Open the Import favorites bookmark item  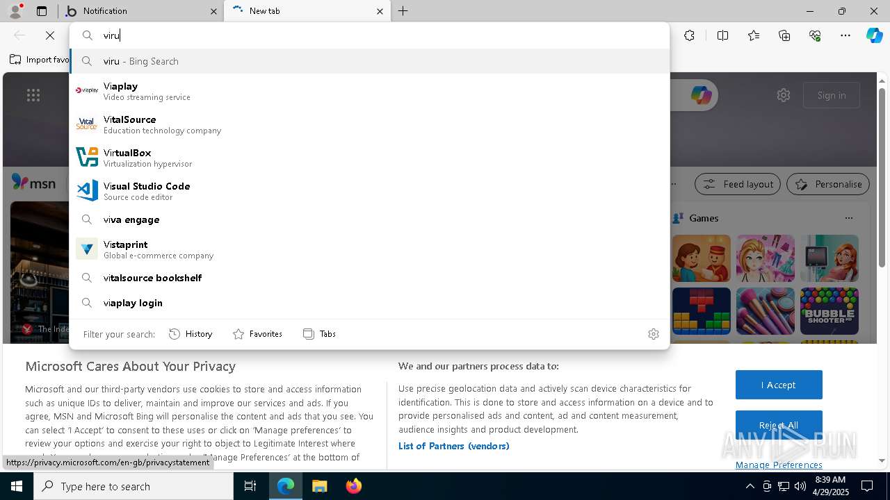click(x=40, y=60)
